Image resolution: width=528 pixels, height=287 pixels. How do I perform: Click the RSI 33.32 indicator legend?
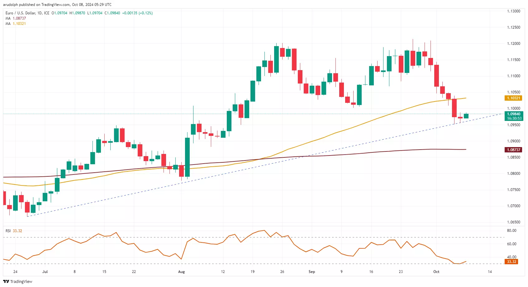pos(14,231)
